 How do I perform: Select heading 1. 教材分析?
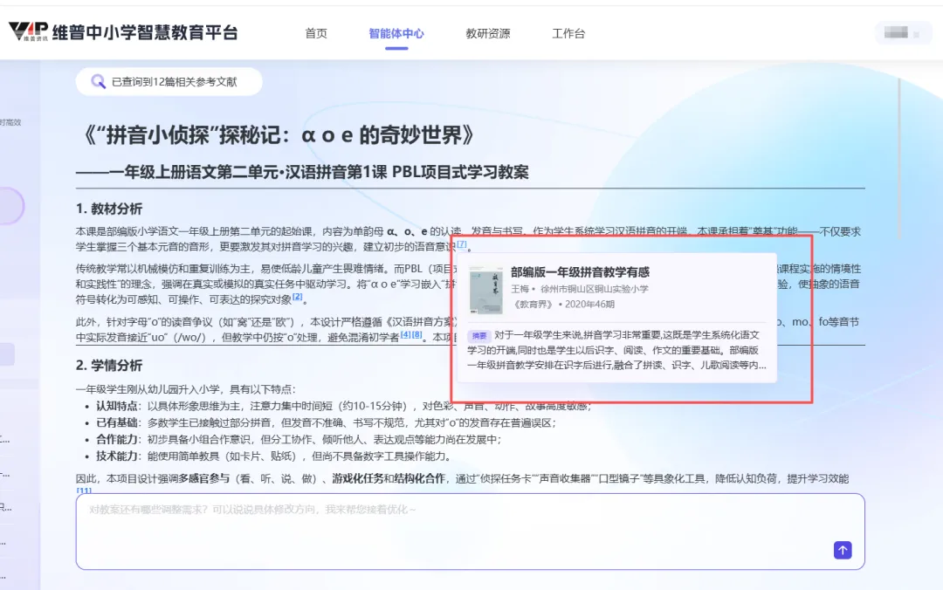click(109, 209)
